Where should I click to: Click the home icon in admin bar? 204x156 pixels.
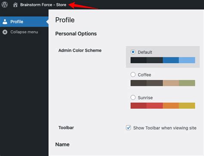coord(15,5)
